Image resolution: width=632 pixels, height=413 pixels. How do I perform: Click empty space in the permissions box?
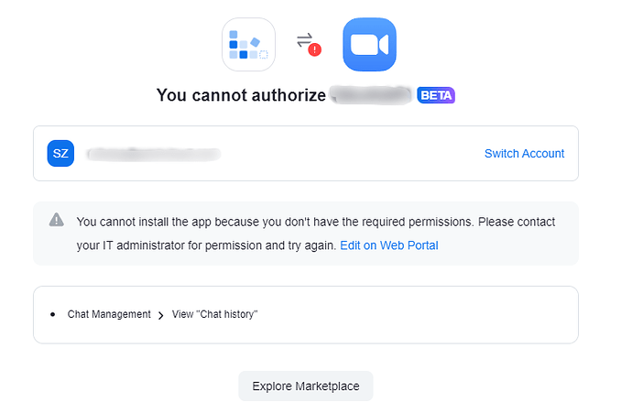coord(412,314)
